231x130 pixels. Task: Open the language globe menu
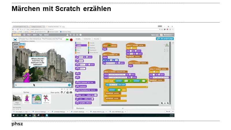(24, 35)
